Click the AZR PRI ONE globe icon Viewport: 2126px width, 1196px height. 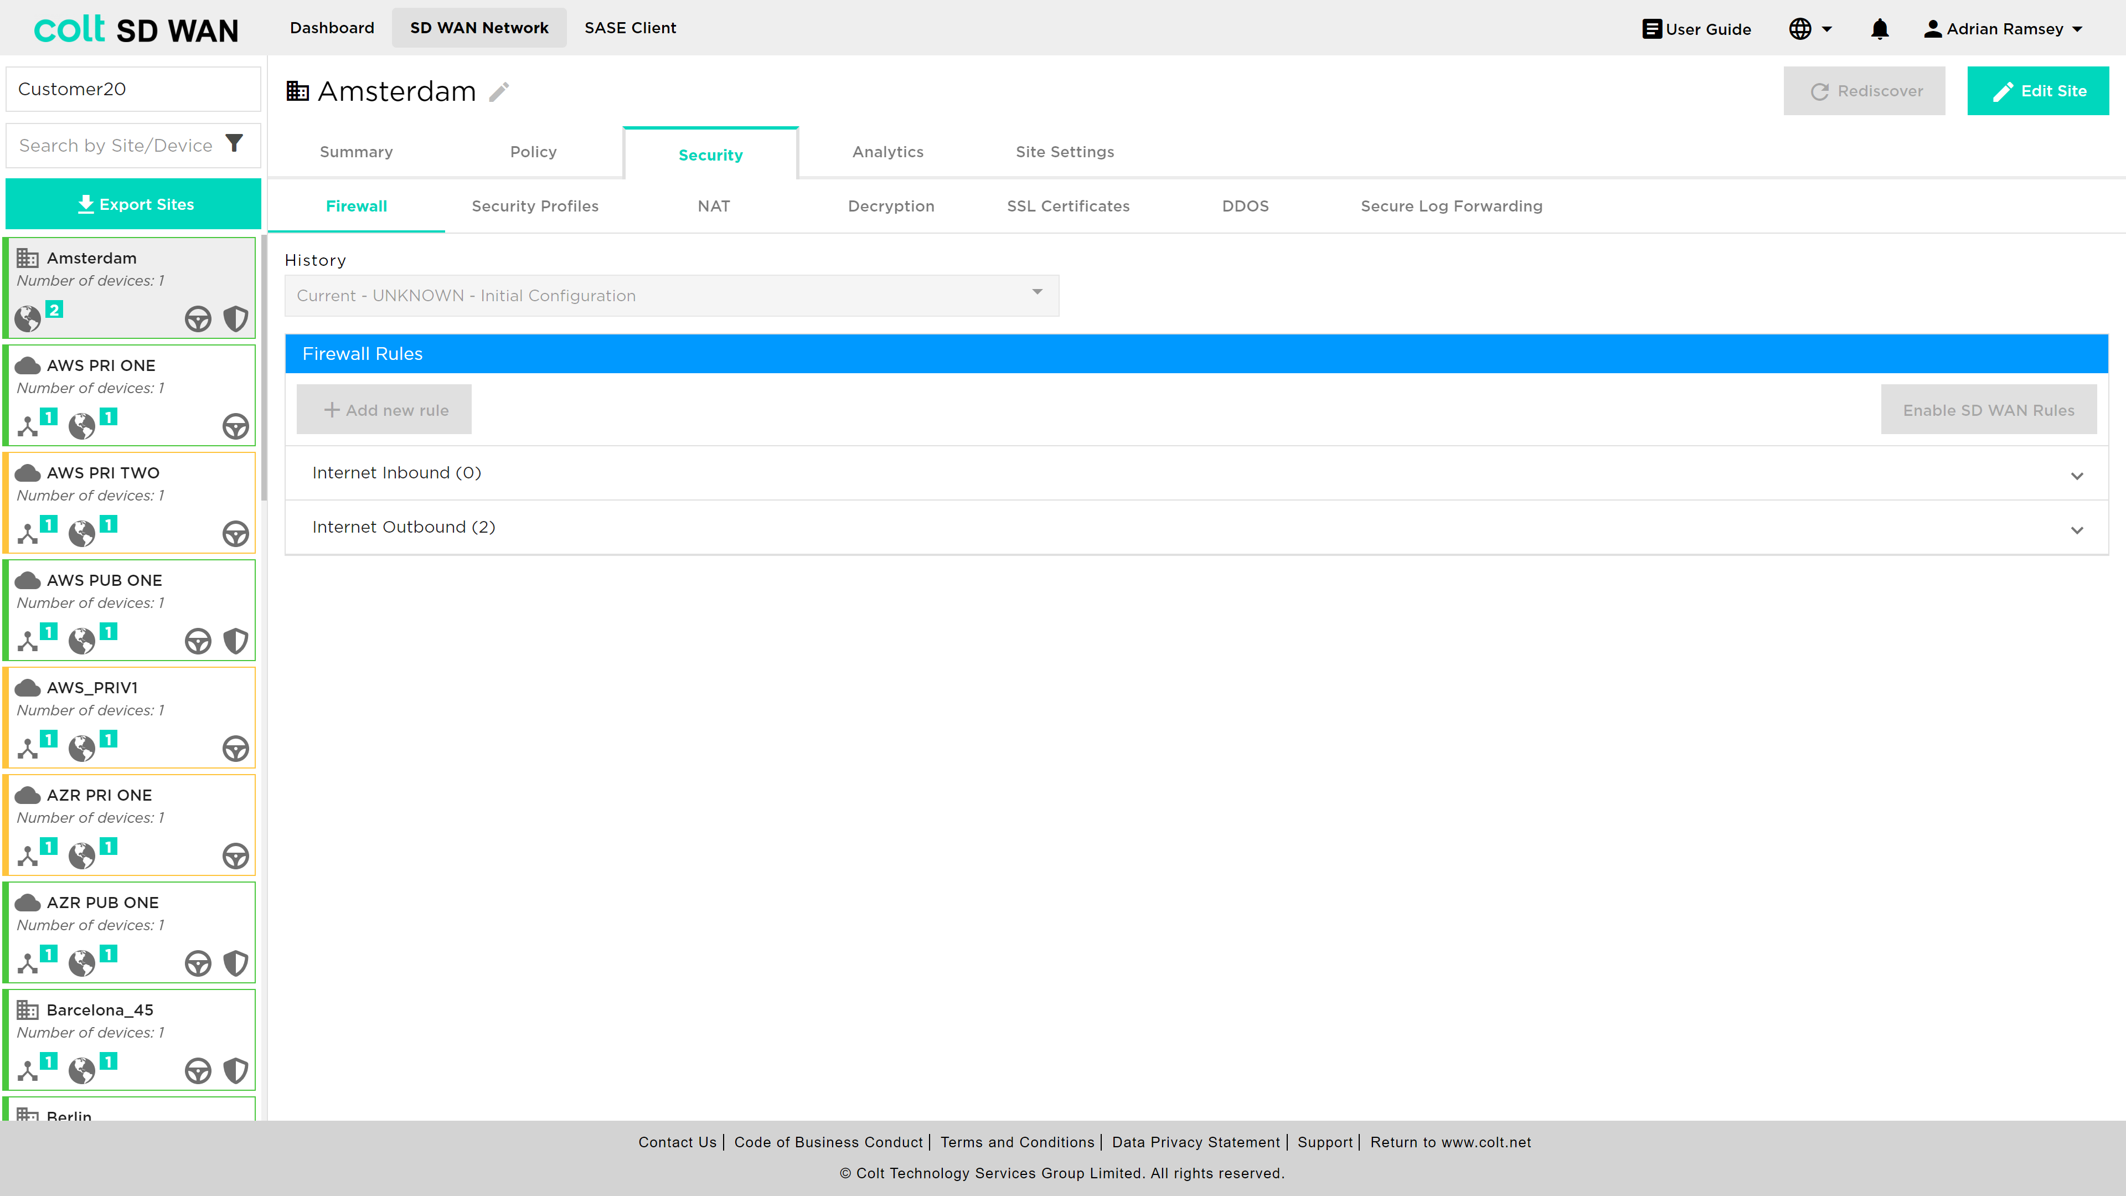82,855
